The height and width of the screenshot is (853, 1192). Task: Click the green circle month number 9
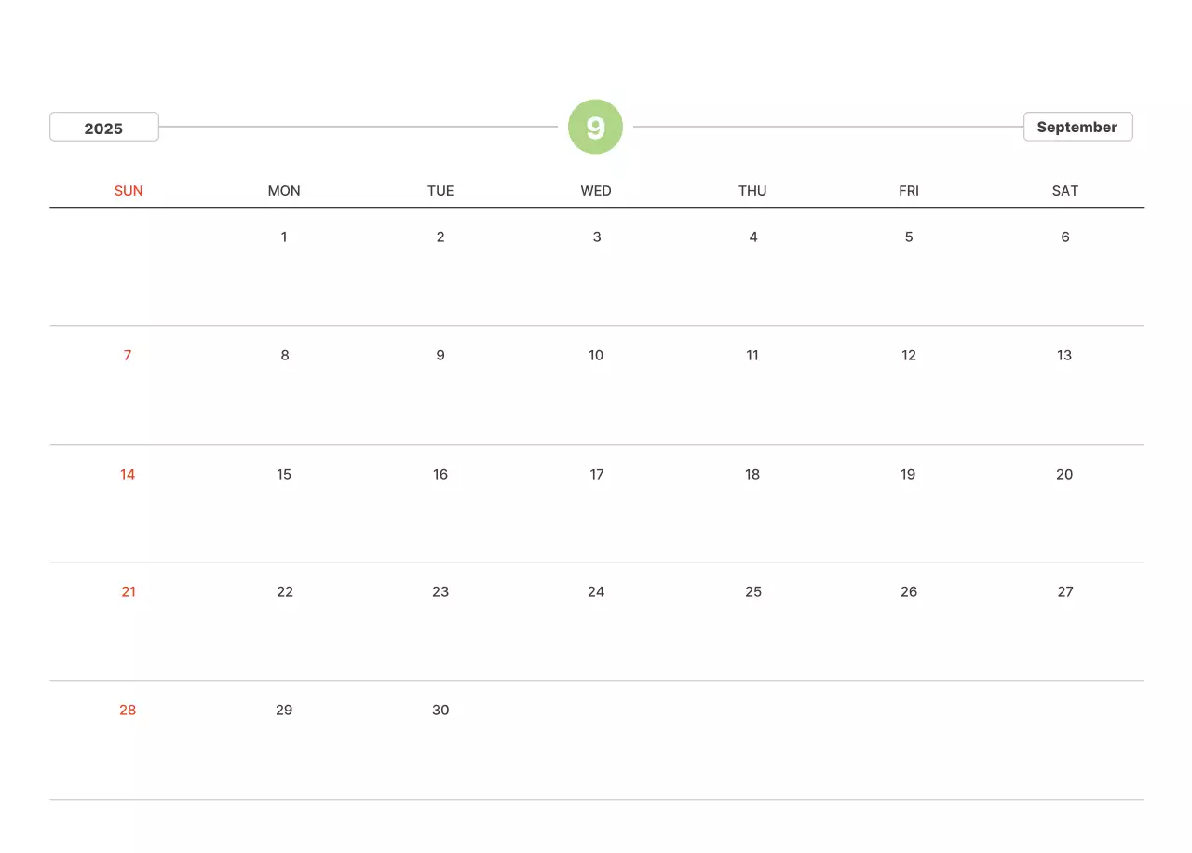click(595, 127)
